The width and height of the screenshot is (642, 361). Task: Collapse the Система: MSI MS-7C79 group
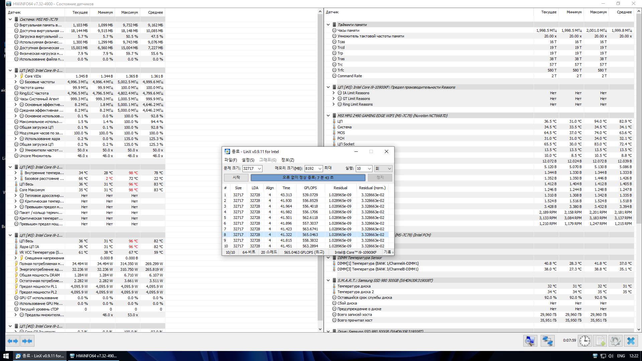pyautogui.click(x=10, y=19)
